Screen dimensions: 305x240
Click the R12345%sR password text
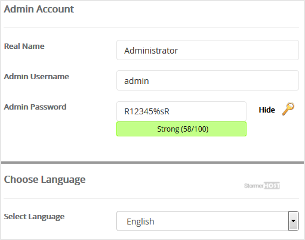coord(147,111)
